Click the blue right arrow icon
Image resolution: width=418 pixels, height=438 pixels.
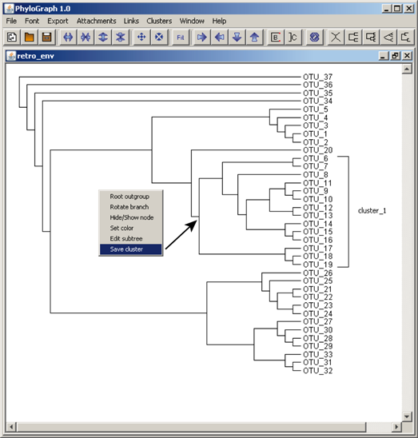[x=202, y=37]
